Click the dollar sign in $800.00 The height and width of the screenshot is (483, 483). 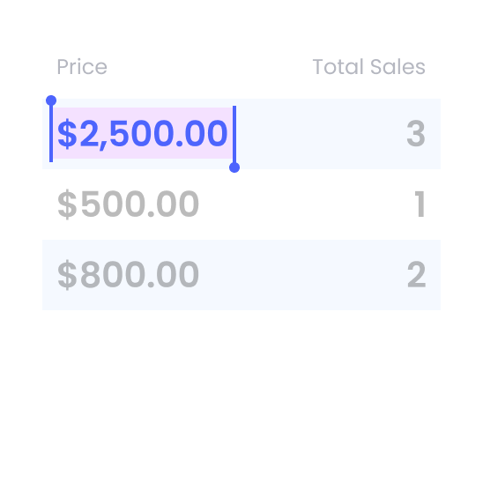point(67,275)
